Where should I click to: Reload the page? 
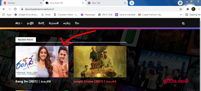click(15, 9)
